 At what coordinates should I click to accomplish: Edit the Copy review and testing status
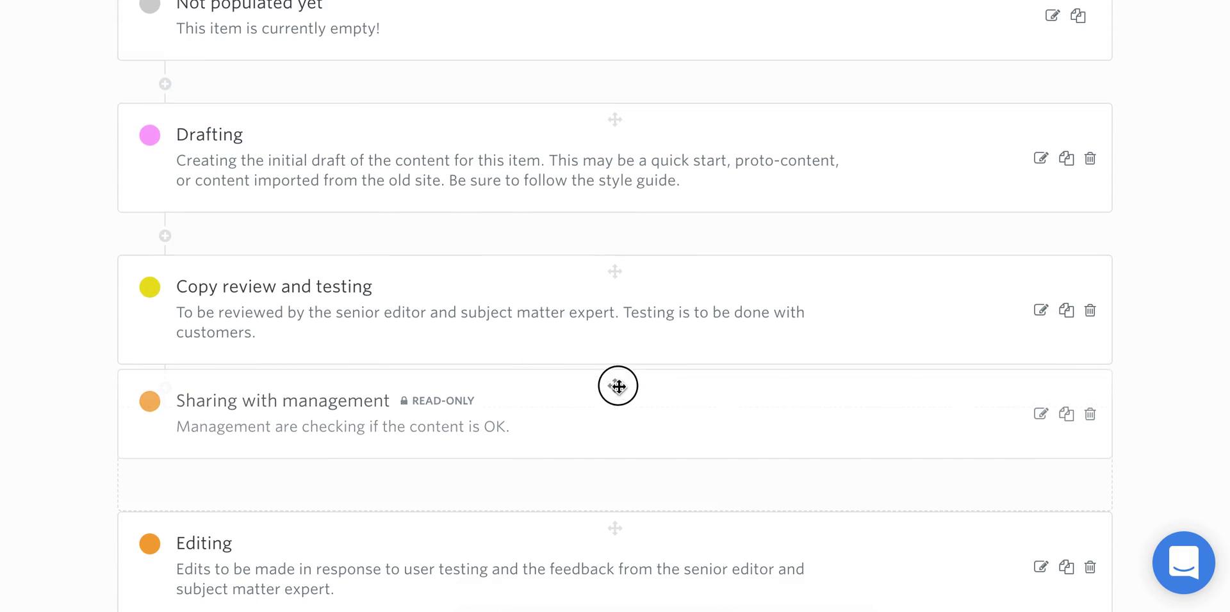pyautogui.click(x=1041, y=310)
